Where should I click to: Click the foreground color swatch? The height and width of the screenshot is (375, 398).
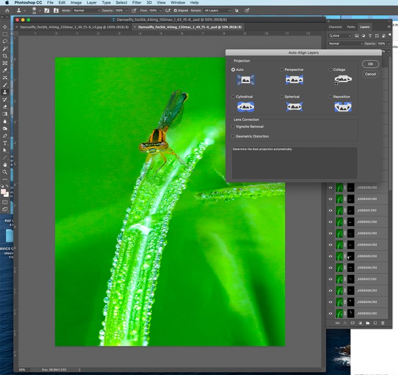point(4,192)
